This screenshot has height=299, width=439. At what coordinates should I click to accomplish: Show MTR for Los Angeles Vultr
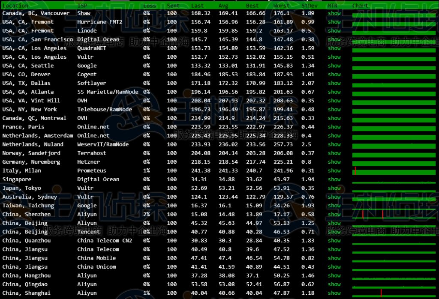point(334,57)
